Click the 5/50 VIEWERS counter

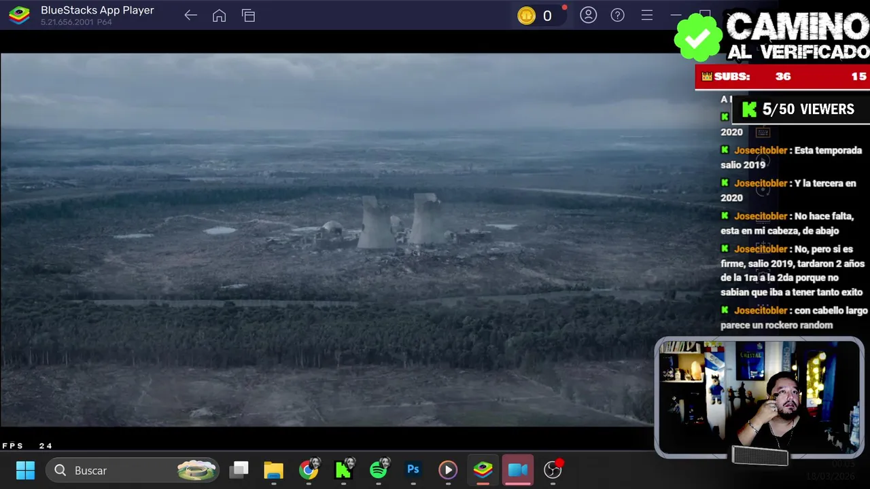tap(800, 109)
